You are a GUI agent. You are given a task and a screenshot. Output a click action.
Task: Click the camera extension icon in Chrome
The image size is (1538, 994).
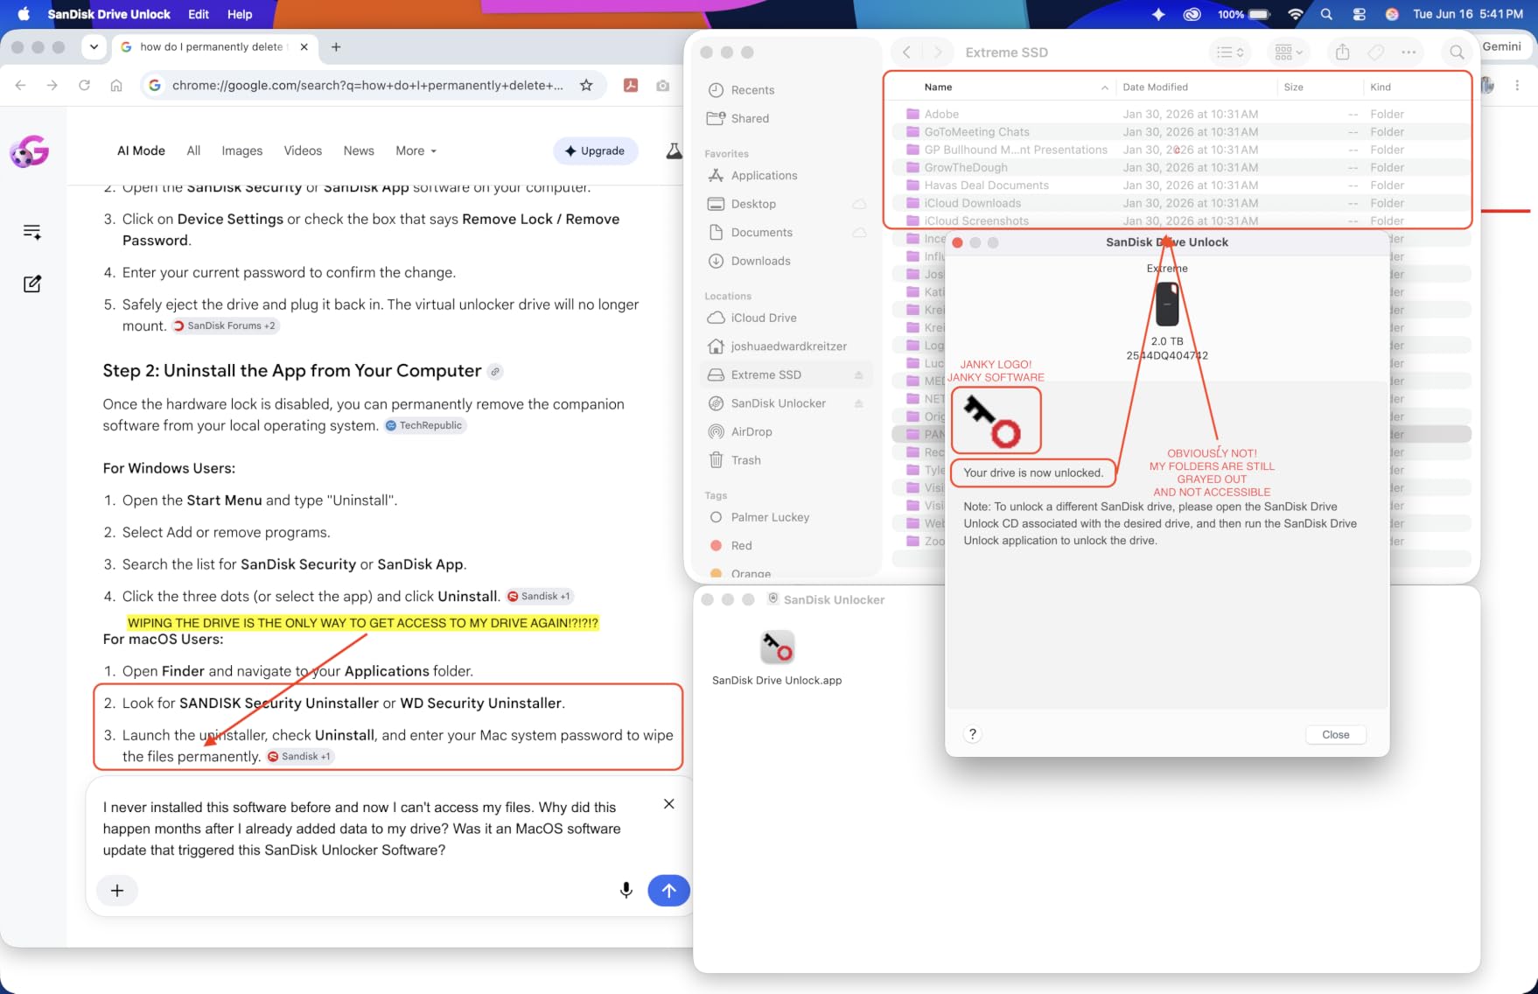click(662, 85)
